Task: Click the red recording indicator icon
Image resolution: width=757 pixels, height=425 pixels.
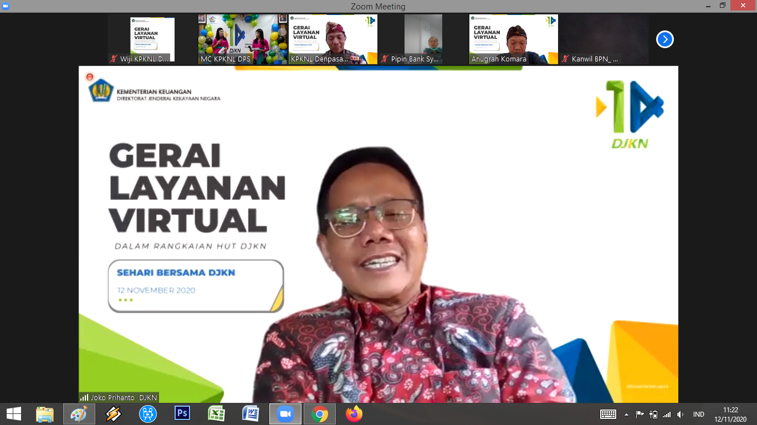Action: tap(90, 77)
